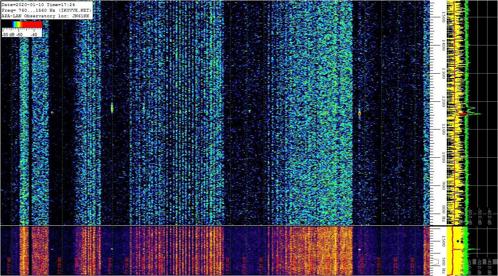Viewport: 498px width, 276px height.
Task: Click the bright green signal blob near 17:19:15
Action: pyautogui.click(x=112, y=108)
